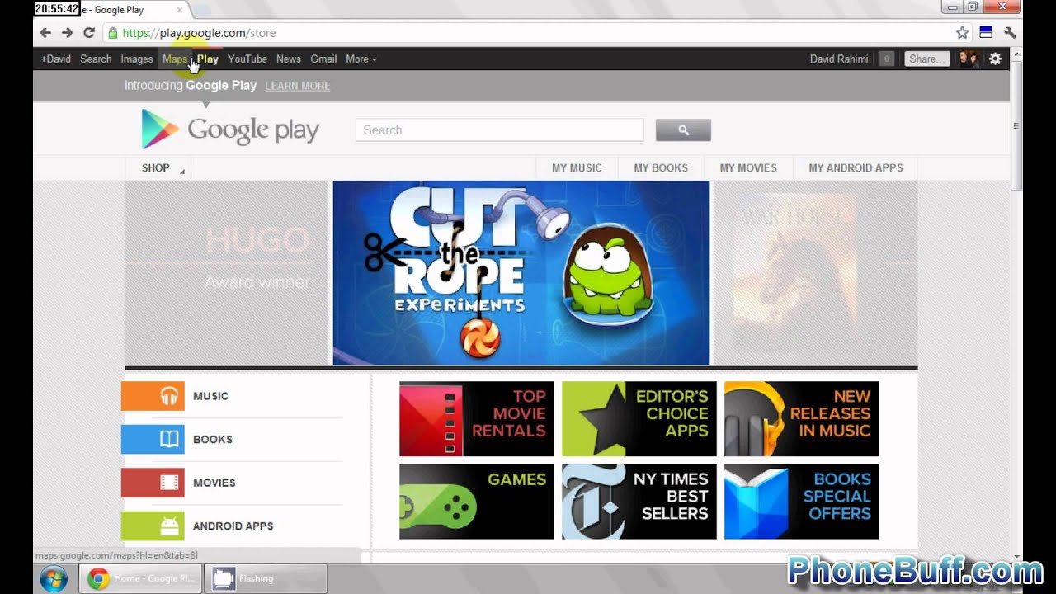The width and height of the screenshot is (1056, 594).
Task: Click the red Movies film icon
Action: tap(153, 483)
